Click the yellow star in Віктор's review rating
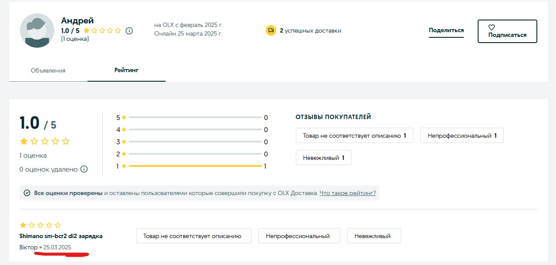Screen dimensions: 556x265 (x=23, y=225)
